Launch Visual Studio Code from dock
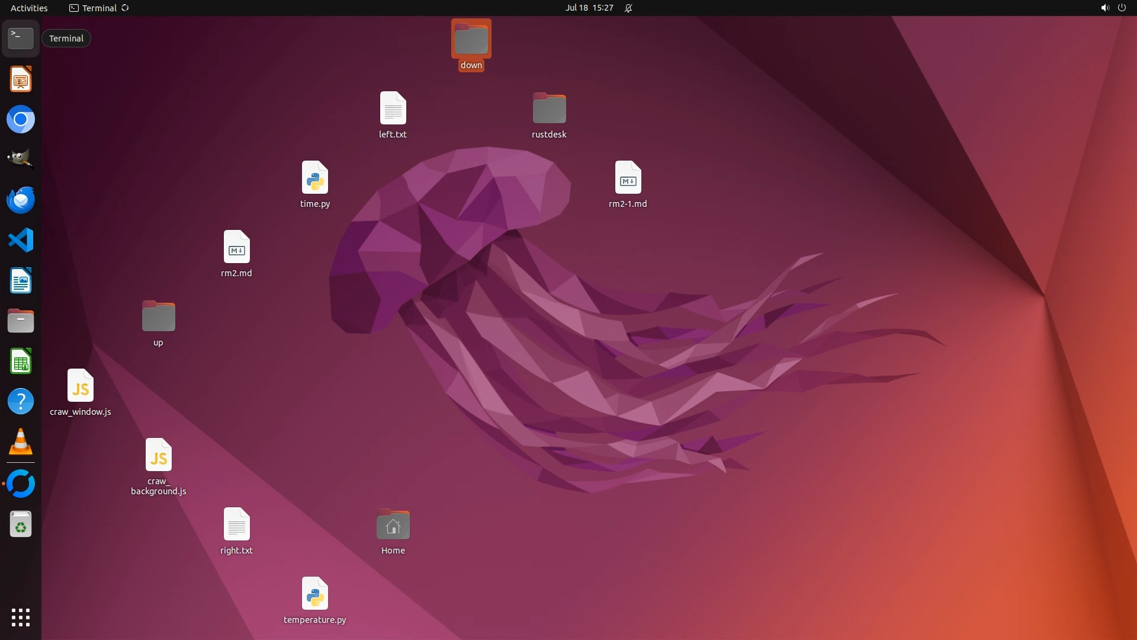Viewport: 1137px width, 640px height. 21,241
